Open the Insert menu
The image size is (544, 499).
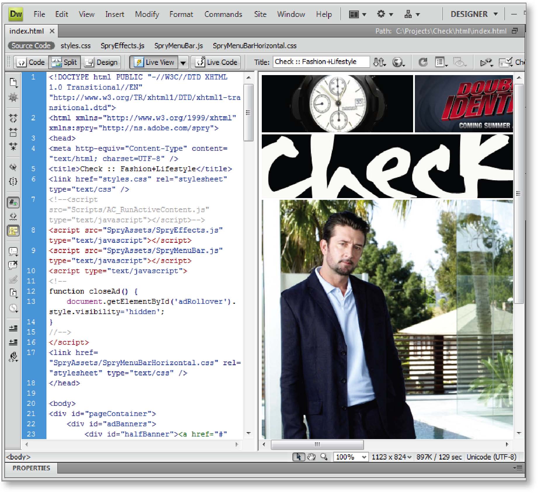tap(115, 14)
